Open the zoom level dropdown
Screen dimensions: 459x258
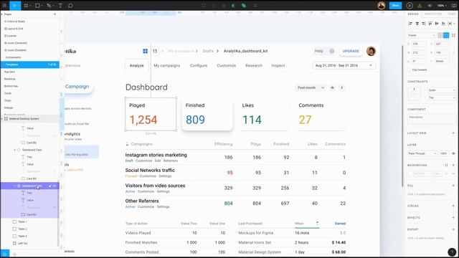(442, 6)
